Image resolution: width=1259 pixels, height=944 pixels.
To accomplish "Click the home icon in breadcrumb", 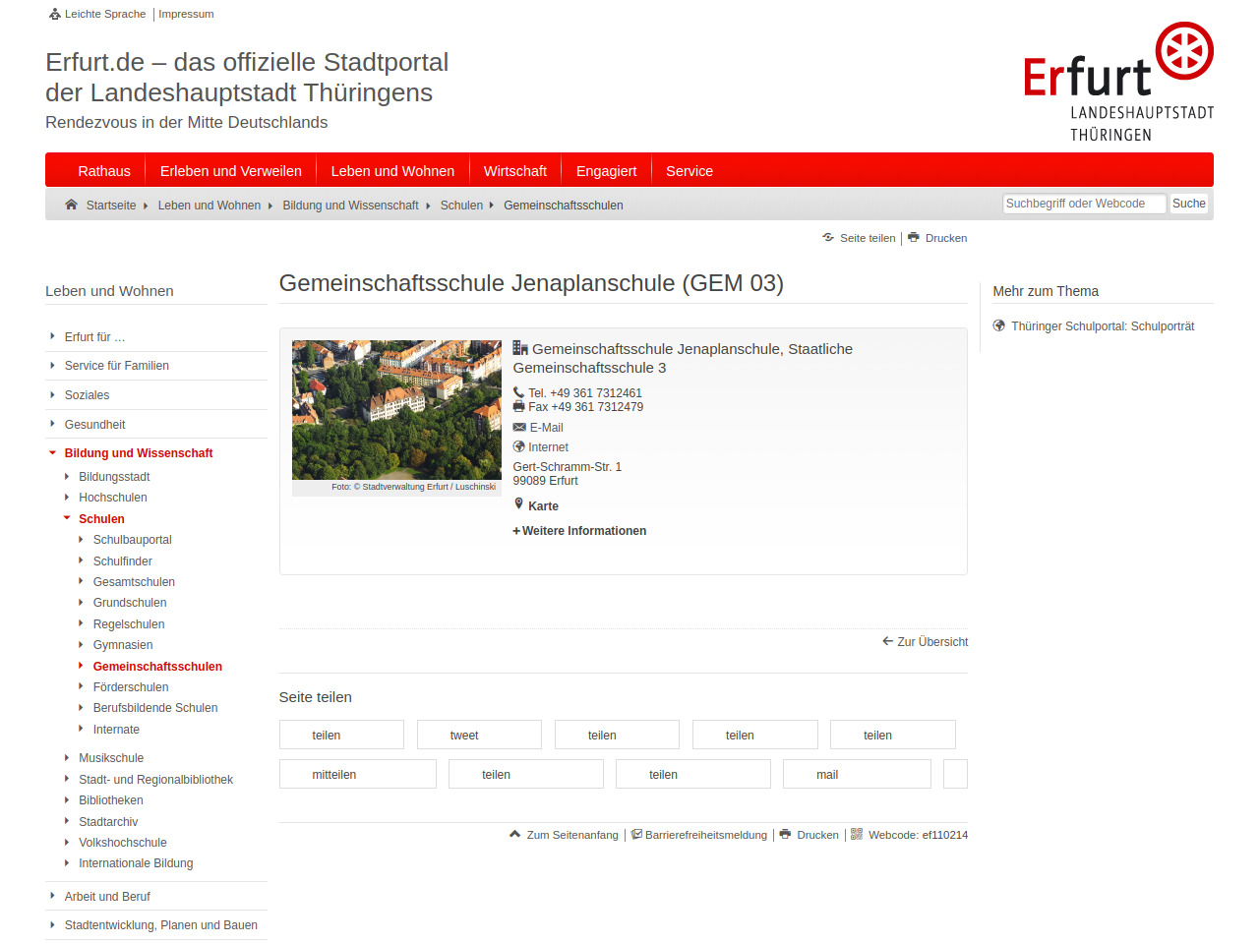I will click(x=71, y=205).
